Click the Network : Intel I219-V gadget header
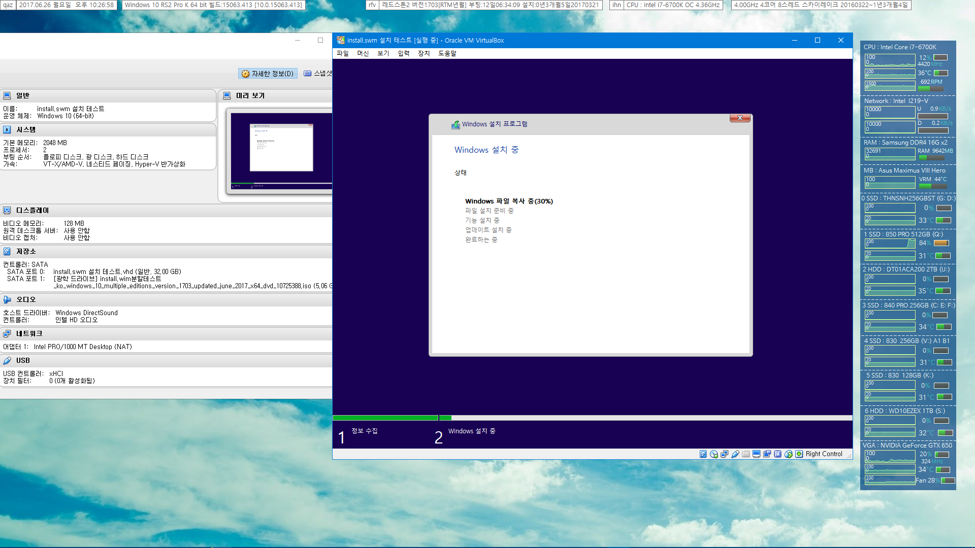This screenshot has height=548, width=975. [896, 100]
